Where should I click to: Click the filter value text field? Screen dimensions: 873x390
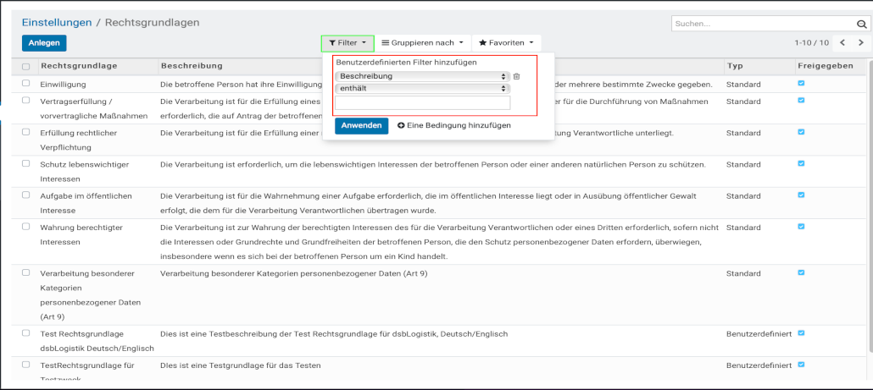[x=423, y=103]
